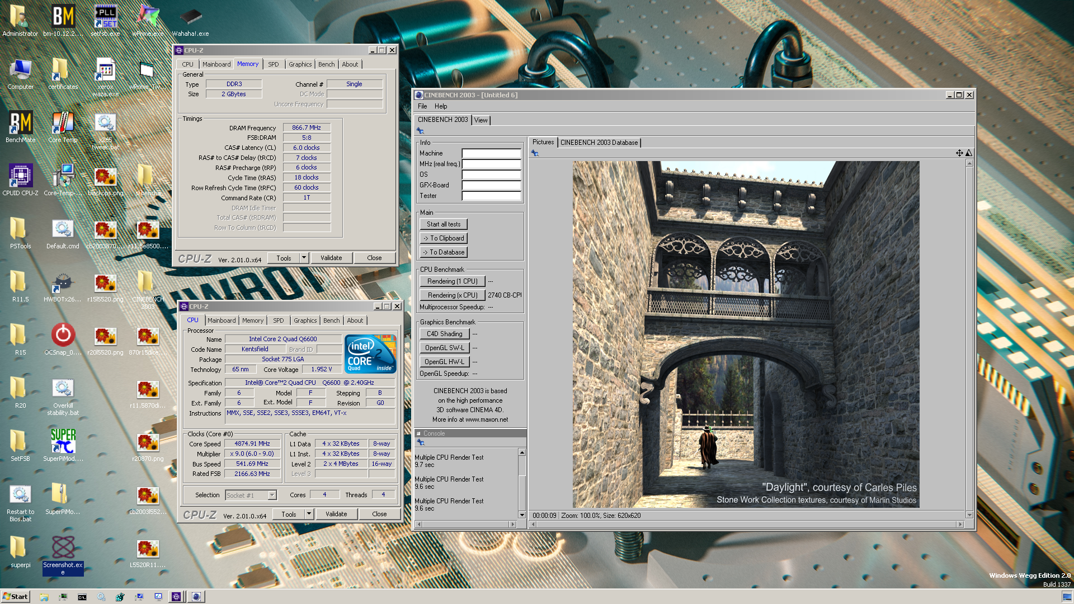Click Validate in upper CPU-Z window
The image size is (1074, 604).
coord(331,258)
